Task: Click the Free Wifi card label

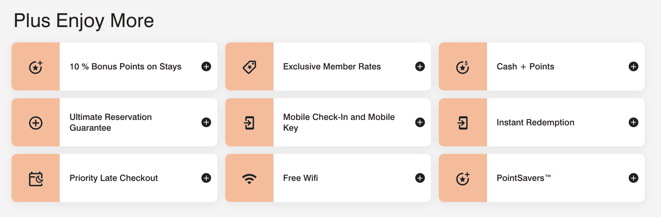Action: pos(300,178)
